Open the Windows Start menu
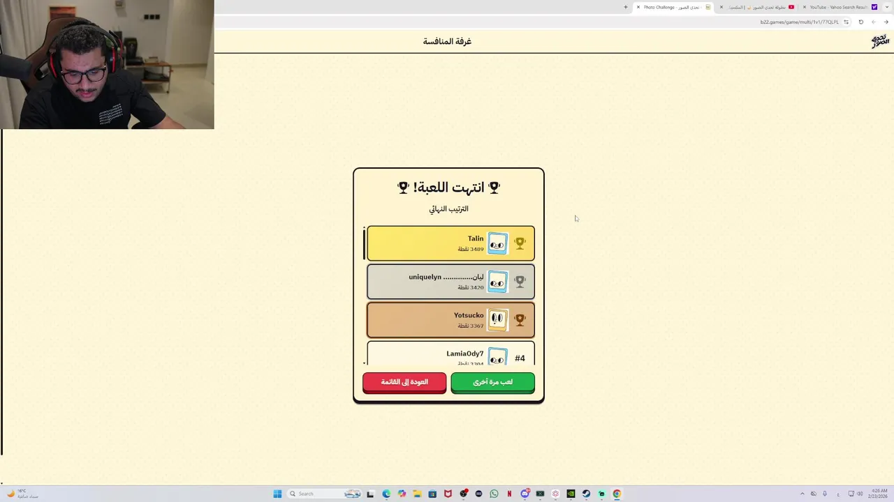The width and height of the screenshot is (894, 502). click(x=277, y=494)
